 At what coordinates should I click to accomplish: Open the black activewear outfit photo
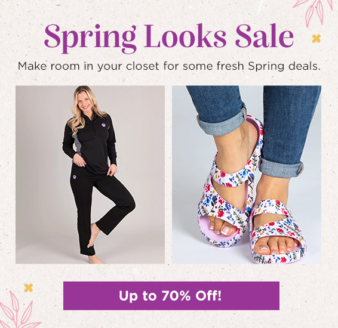tap(90, 175)
